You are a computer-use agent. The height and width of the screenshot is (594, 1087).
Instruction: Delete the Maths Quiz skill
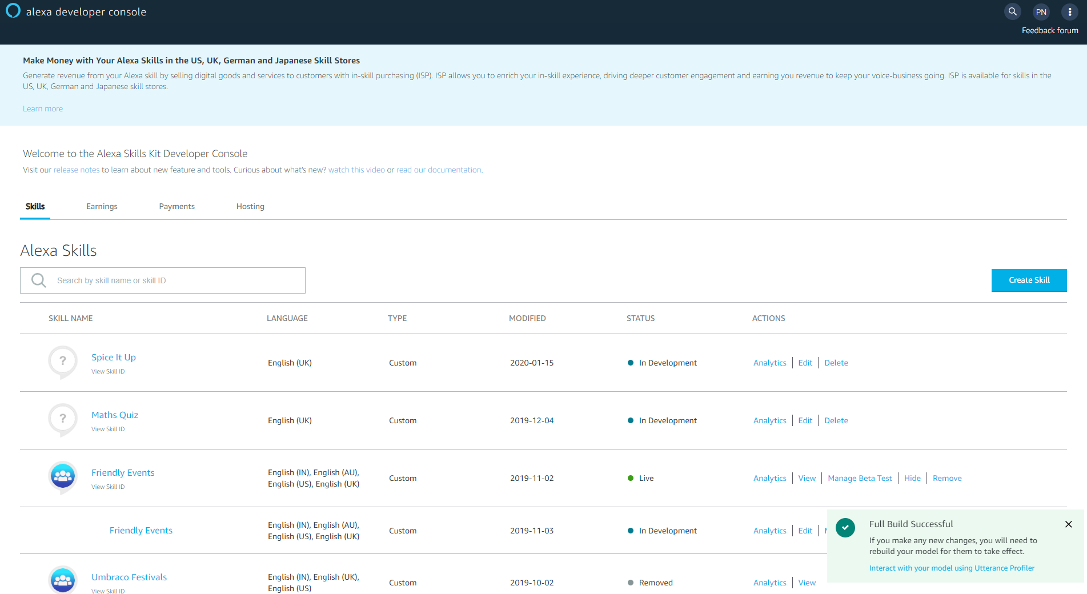pyautogui.click(x=836, y=420)
